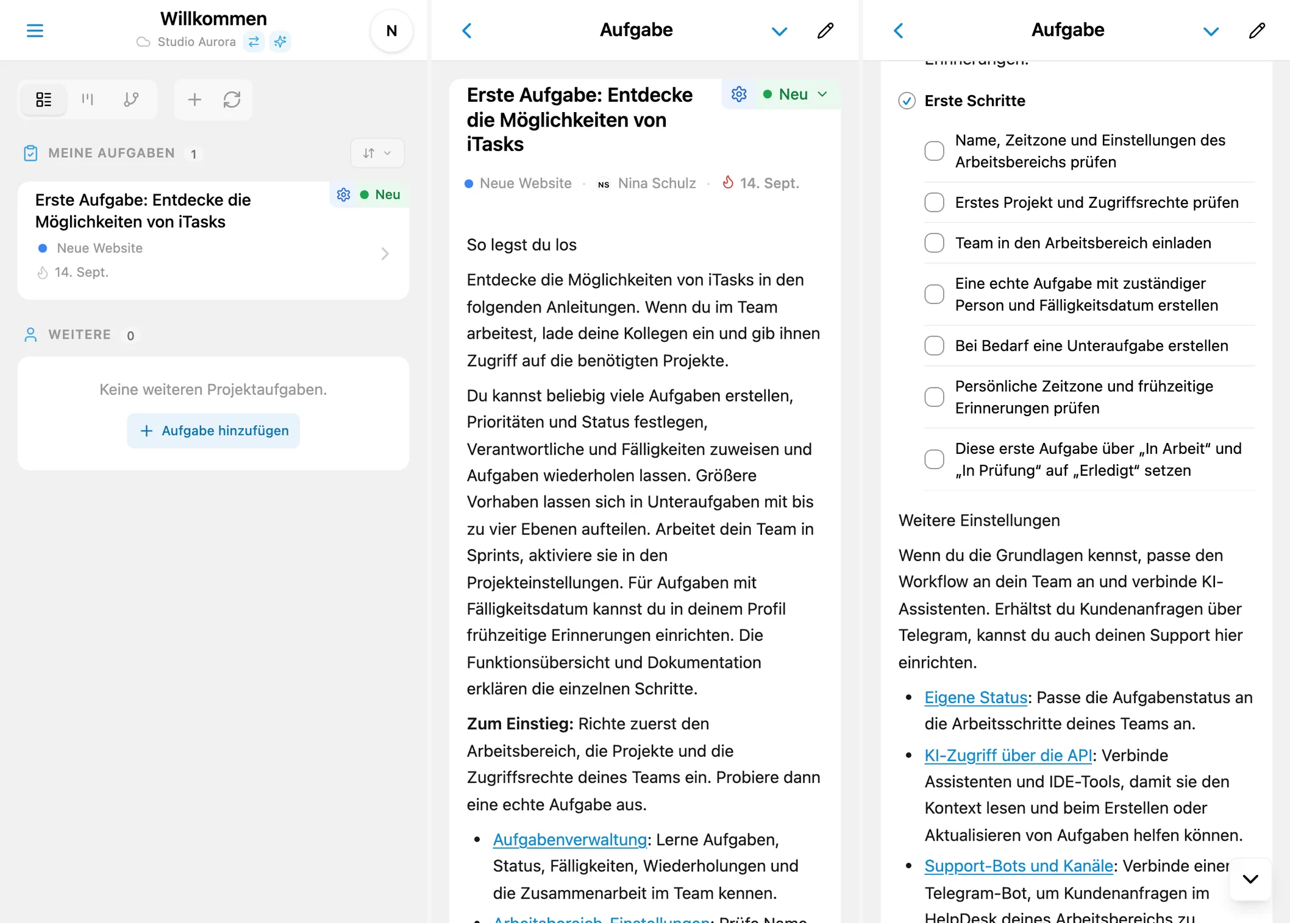Click the Neue Website project label in task detail
This screenshot has width=1290, height=923.
tap(526, 183)
